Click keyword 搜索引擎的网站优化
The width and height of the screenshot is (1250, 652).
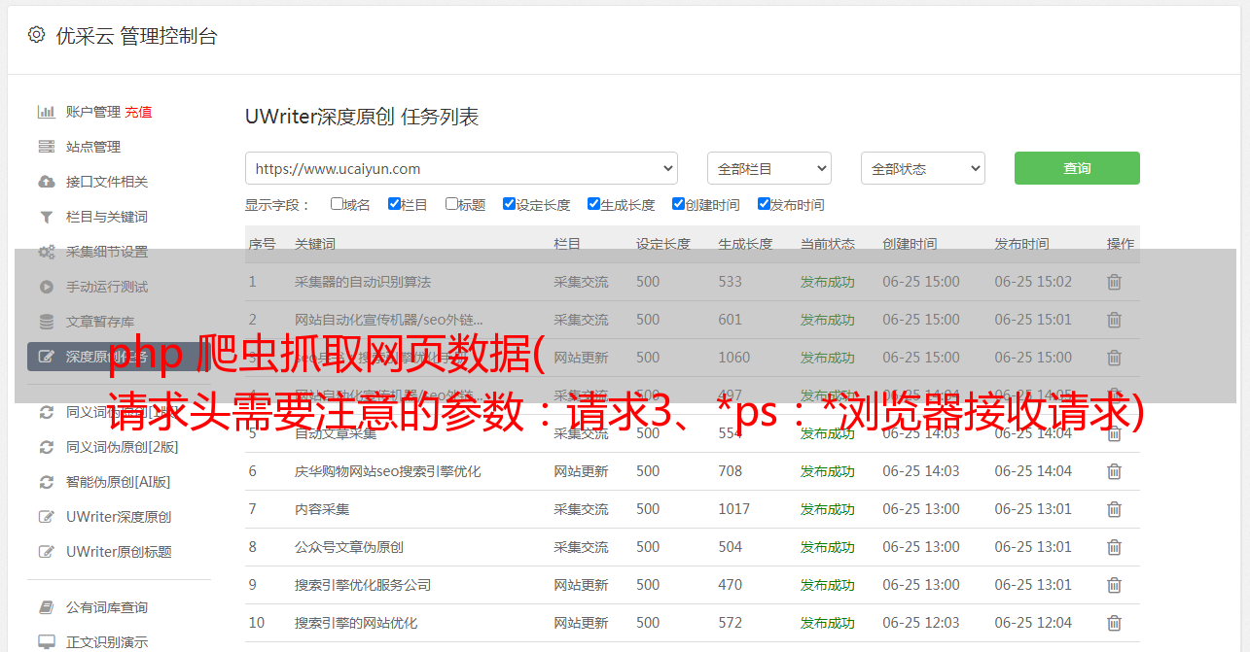(x=356, y=623)
